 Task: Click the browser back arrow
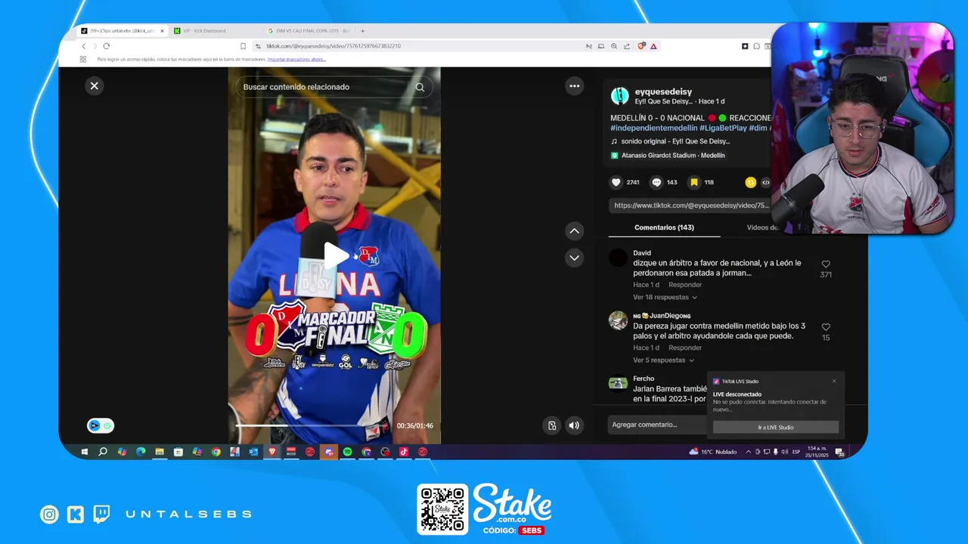tap(83, 46)
